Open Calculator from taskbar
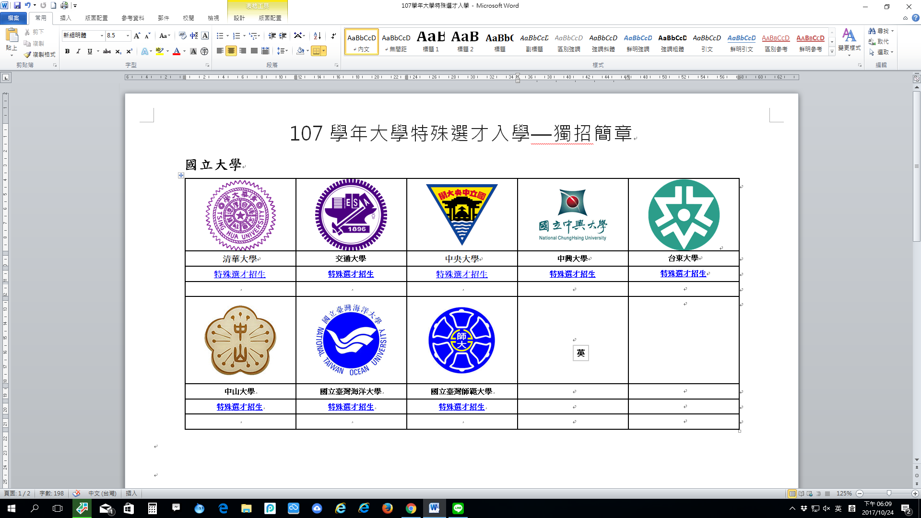921x518 pixels. tap(152, 508)
